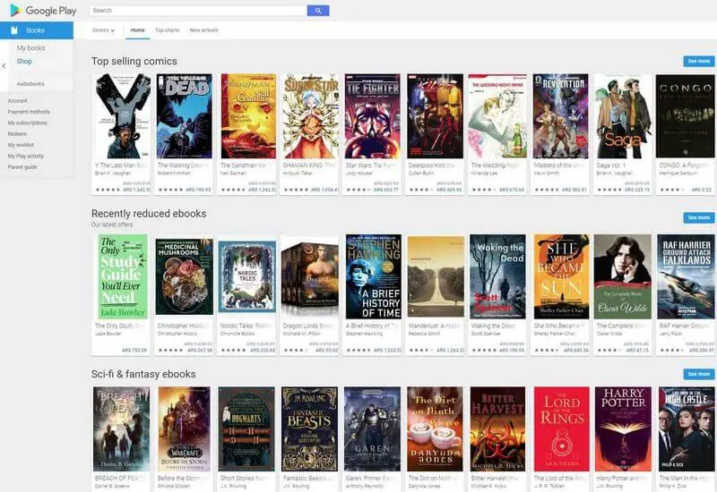This screenshot has height=492, width=717.
Task: Open Complete Works of Oscar Wilde cover
Action: click(x=622, y=276)
